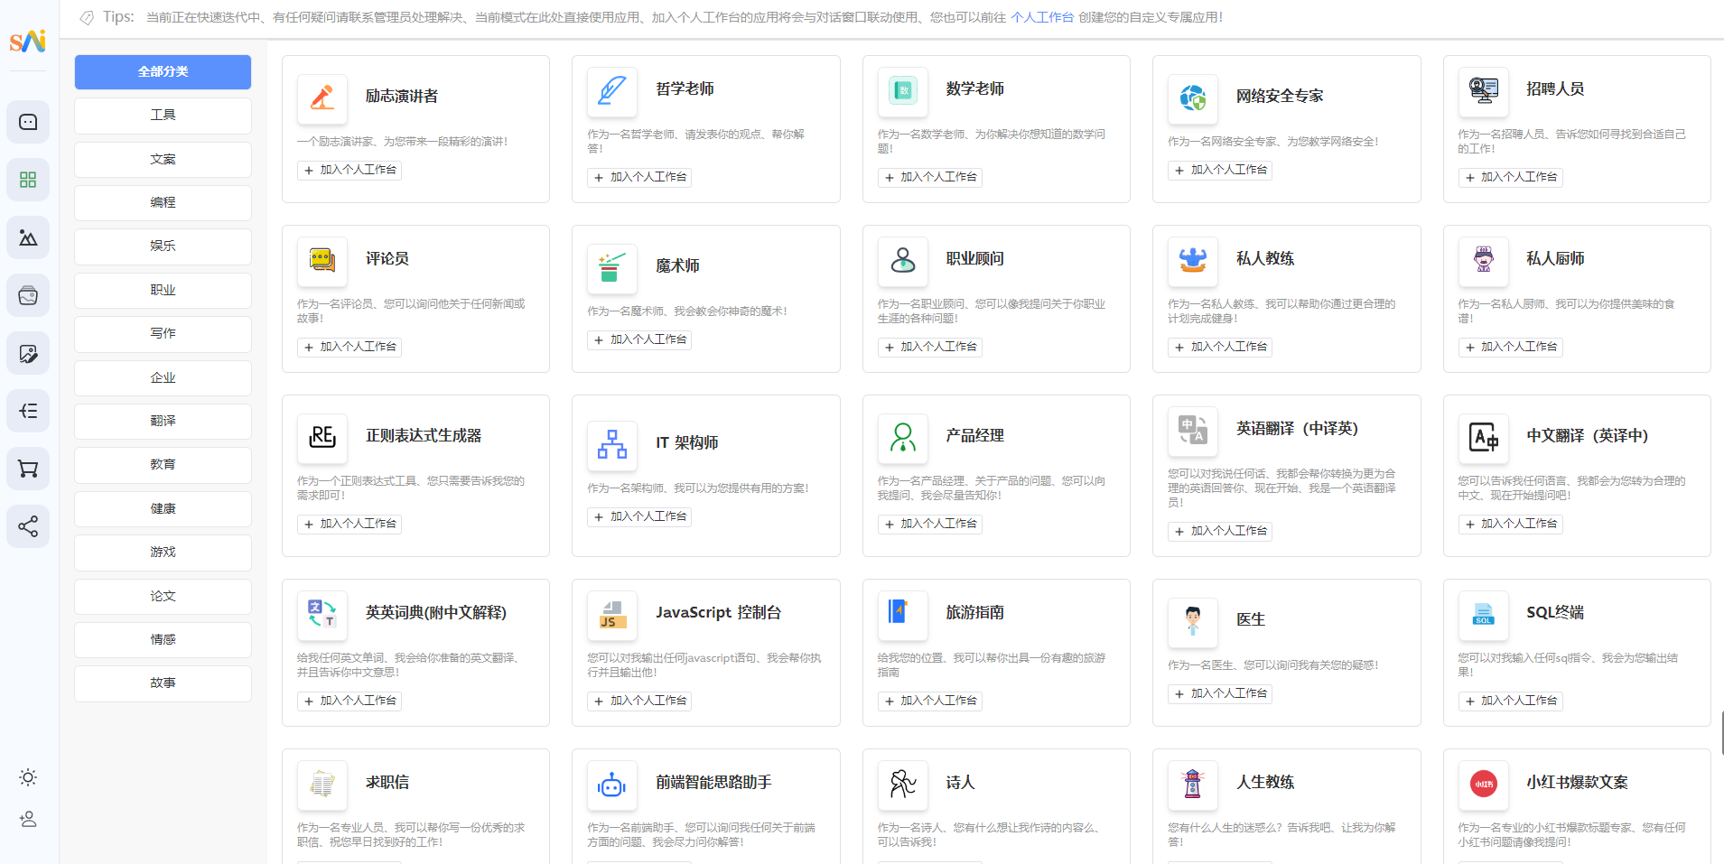1724x864 pixels.
Task: Click the invite user icon at bottom left
Action: [x=28, y=820]
